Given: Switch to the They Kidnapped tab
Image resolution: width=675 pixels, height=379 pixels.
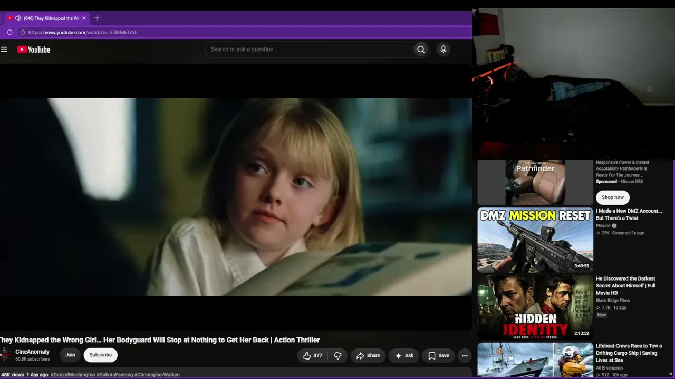Looking at the screenshot, I should tap(46, 18).
